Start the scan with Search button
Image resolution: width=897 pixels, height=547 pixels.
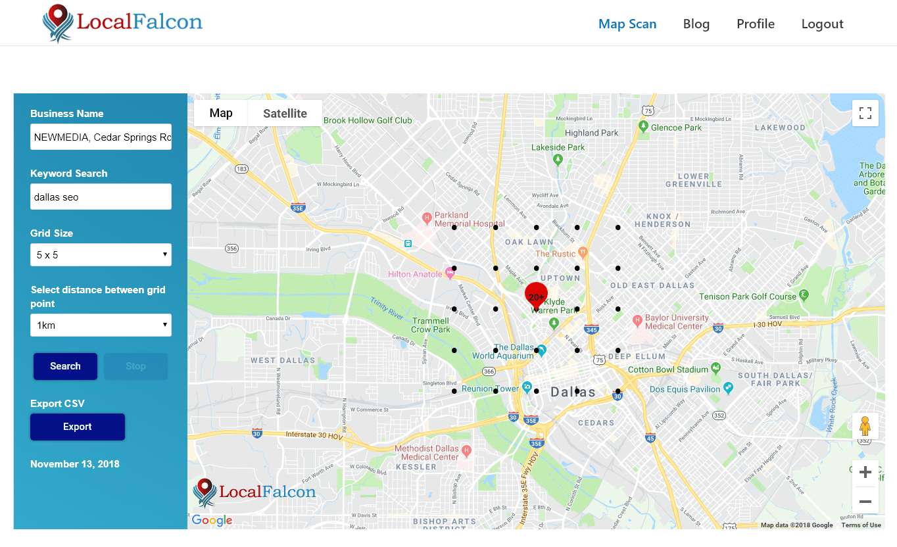pos(65,366)
